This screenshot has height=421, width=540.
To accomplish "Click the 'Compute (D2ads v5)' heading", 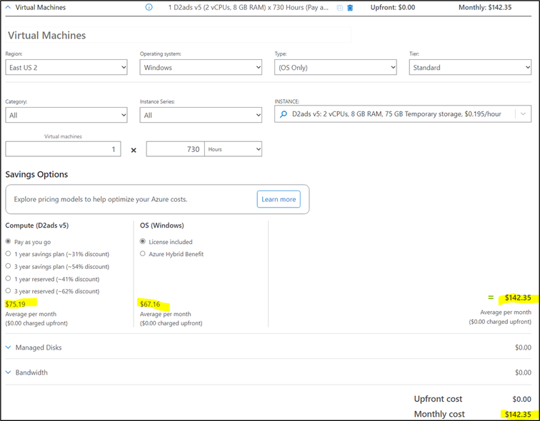I will 37,225.
